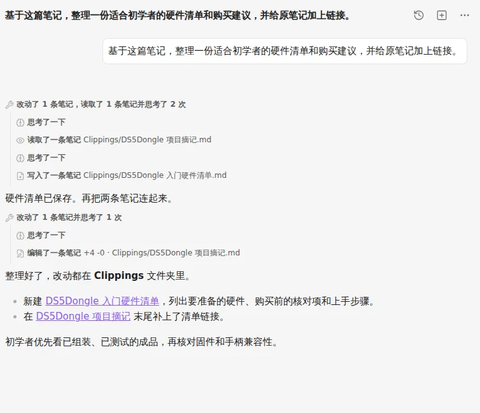The height and width of the screenshot is (413, 480).
Task: Click text '硬件清单已保存。再把两条笔记连起来。'
Action: pyautogui.click(x=89, y=198)
